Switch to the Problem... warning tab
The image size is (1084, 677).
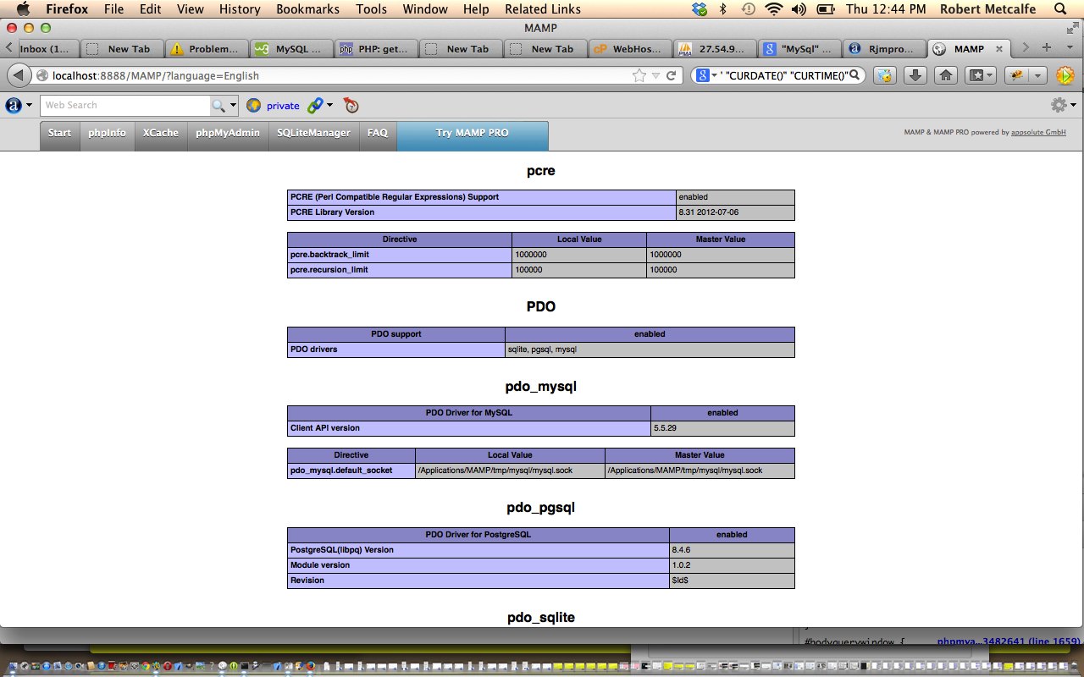coord(207,48)
